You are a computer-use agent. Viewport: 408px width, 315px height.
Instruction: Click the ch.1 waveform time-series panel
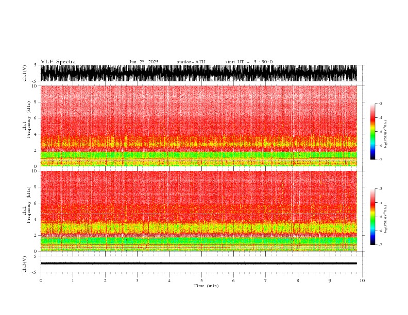pyautogui.click(x=199, y=73)
